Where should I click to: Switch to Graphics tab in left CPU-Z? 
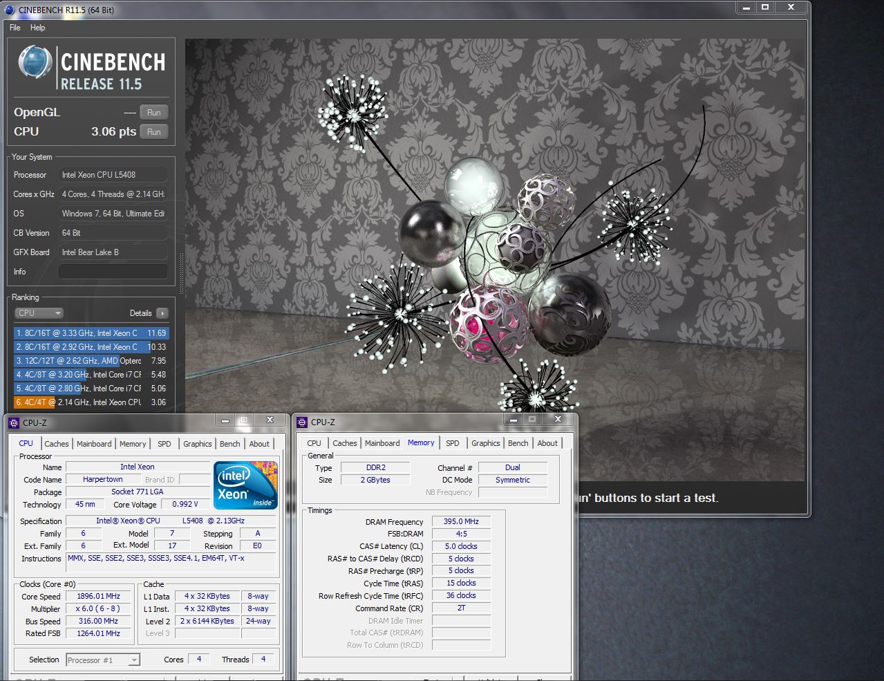pyautogui.click(x=198, y=444)
